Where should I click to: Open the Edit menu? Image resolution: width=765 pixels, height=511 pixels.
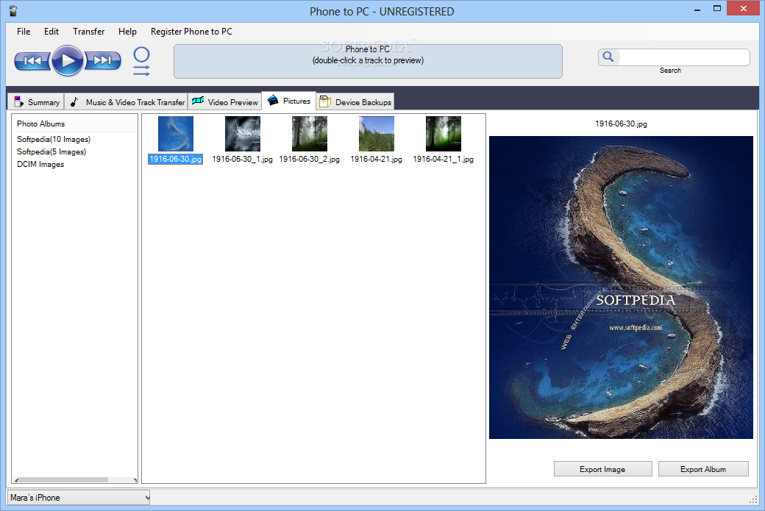pyautogui.click(x=51, y=32)
